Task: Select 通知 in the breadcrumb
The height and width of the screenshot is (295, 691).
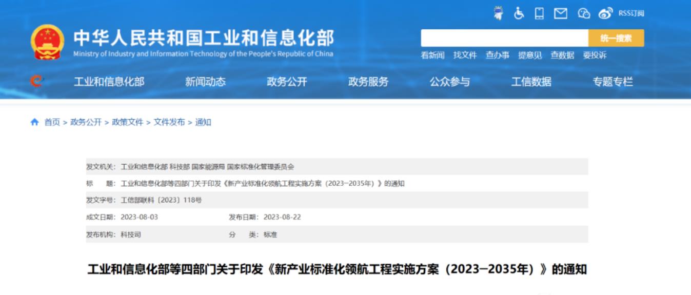Action: pyautogui.click(x=203, y=122)
